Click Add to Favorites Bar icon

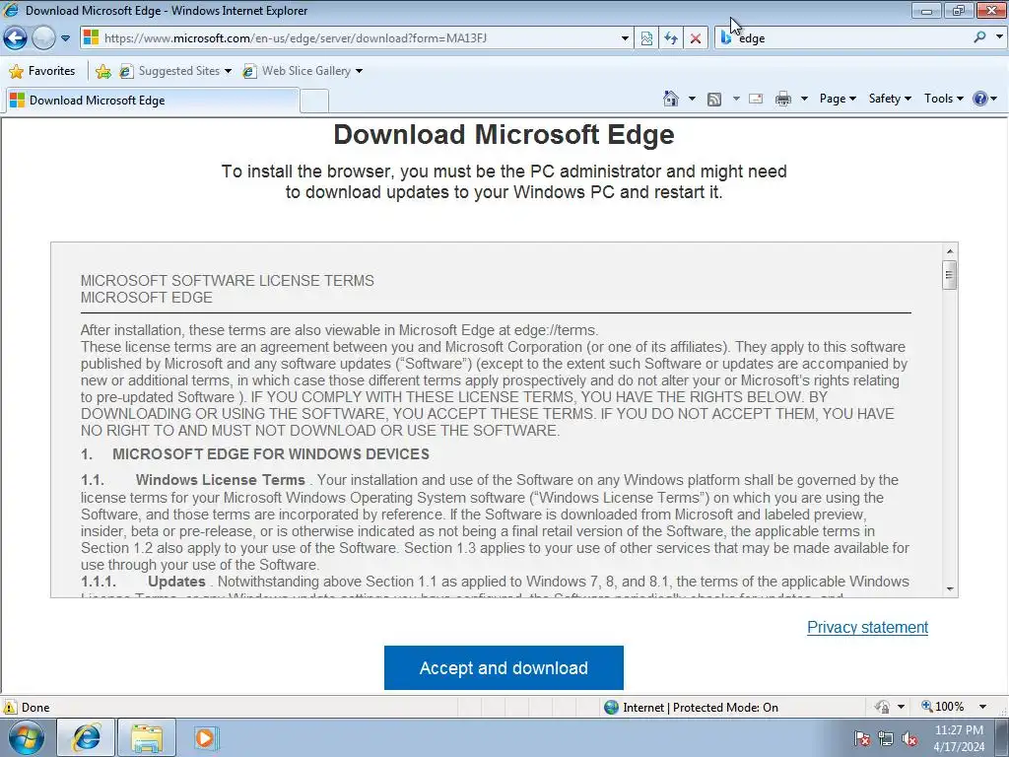[x=102, y=71]
